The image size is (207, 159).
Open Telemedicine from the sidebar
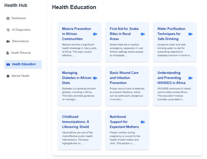pos(23,41)
